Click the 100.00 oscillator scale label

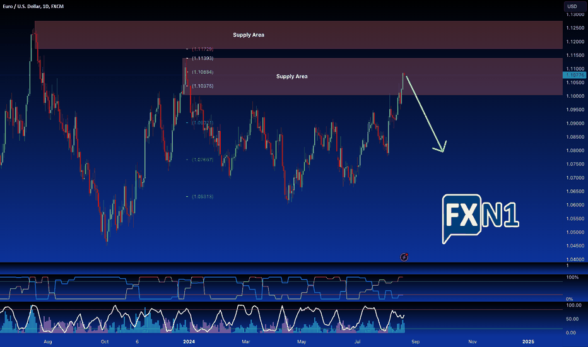(573, 305)
